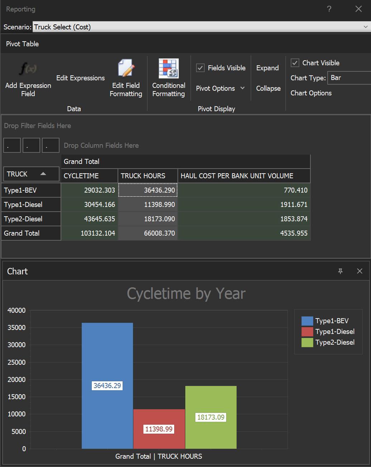Click the 36436.29 bar data label

107,386
